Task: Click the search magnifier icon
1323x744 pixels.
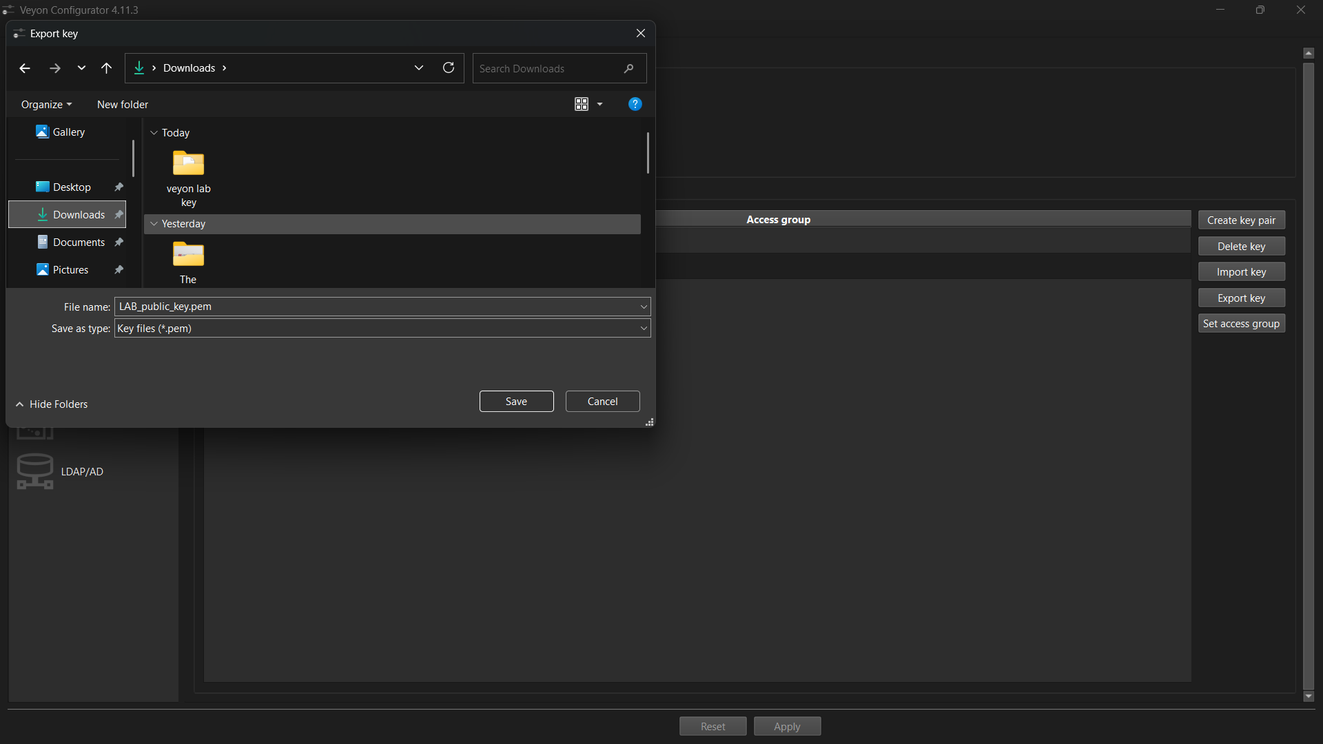Action: (x=628, y=69)
